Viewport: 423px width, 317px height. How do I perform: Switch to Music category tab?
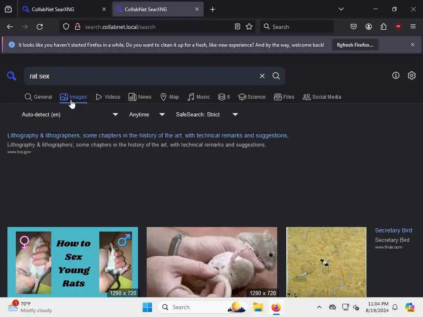point(199,97)
